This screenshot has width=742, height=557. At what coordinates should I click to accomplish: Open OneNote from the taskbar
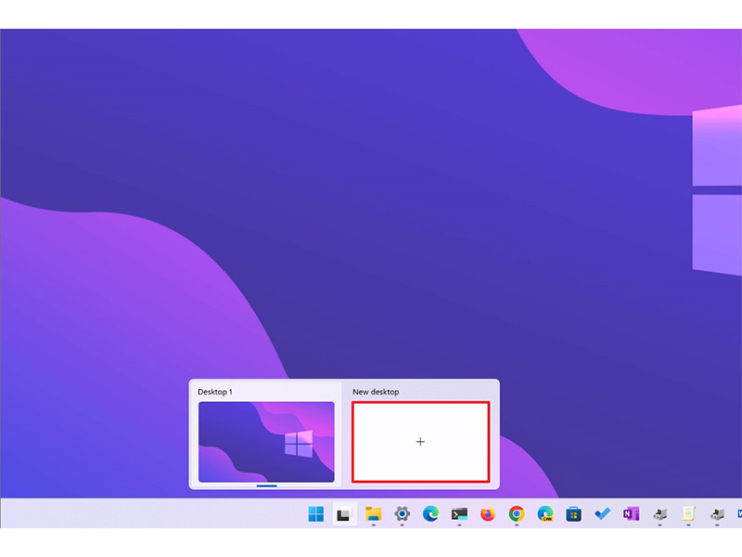pyautogui.click(x=632, y=513)
